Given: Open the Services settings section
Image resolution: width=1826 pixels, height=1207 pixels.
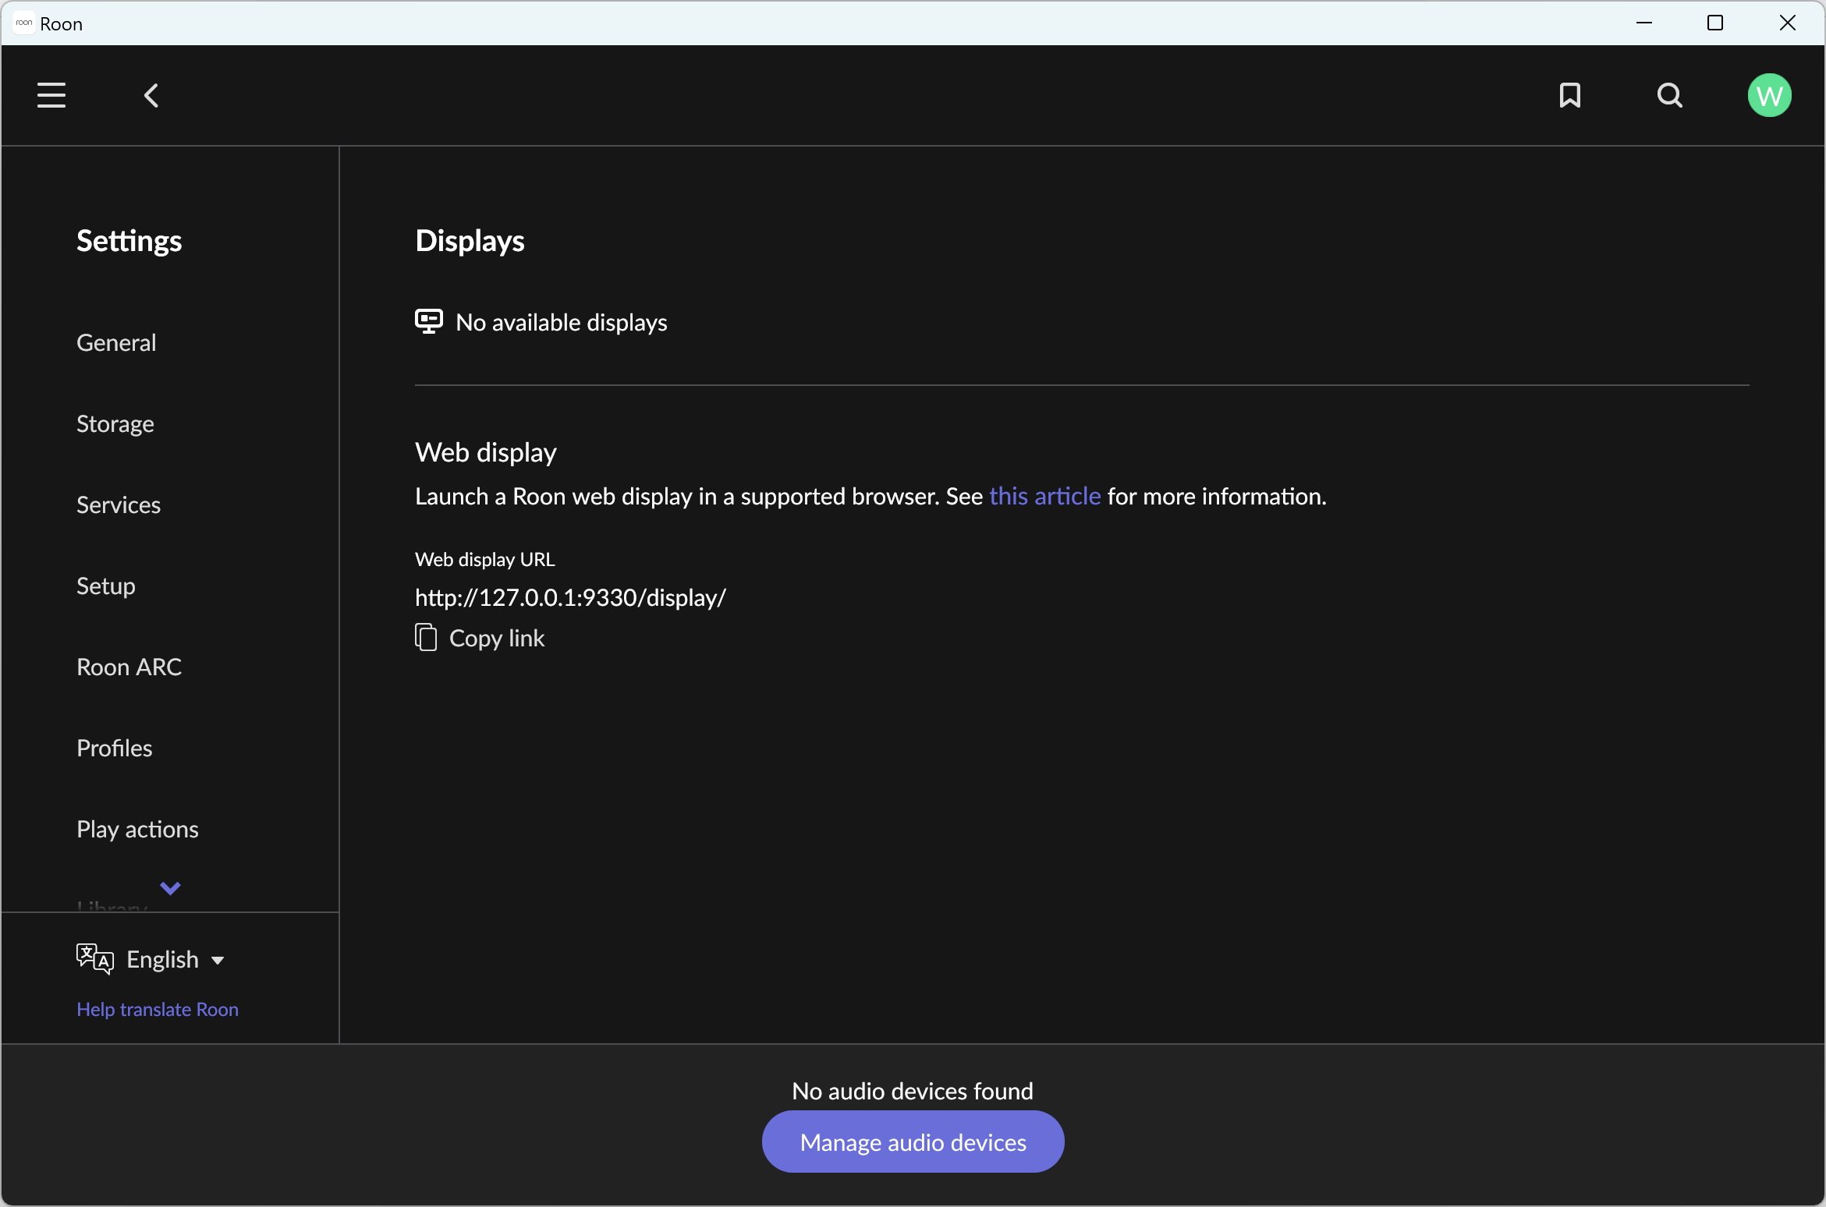Looking at the screenshot, I should pos(119,504).
